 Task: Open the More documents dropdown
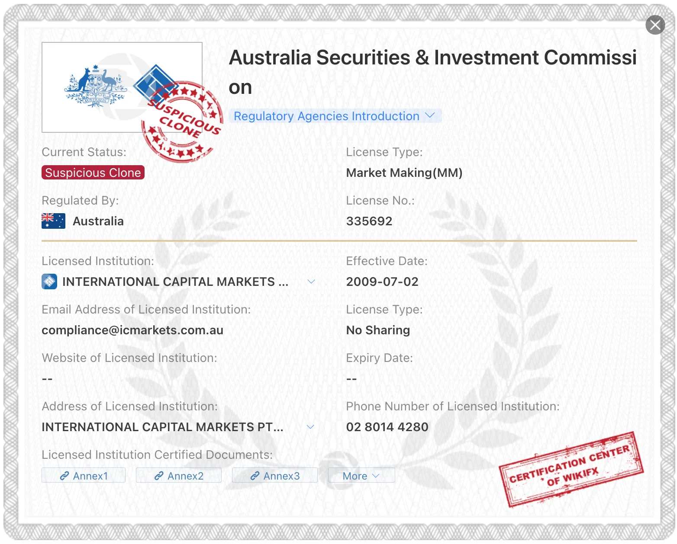pos(361,475)
